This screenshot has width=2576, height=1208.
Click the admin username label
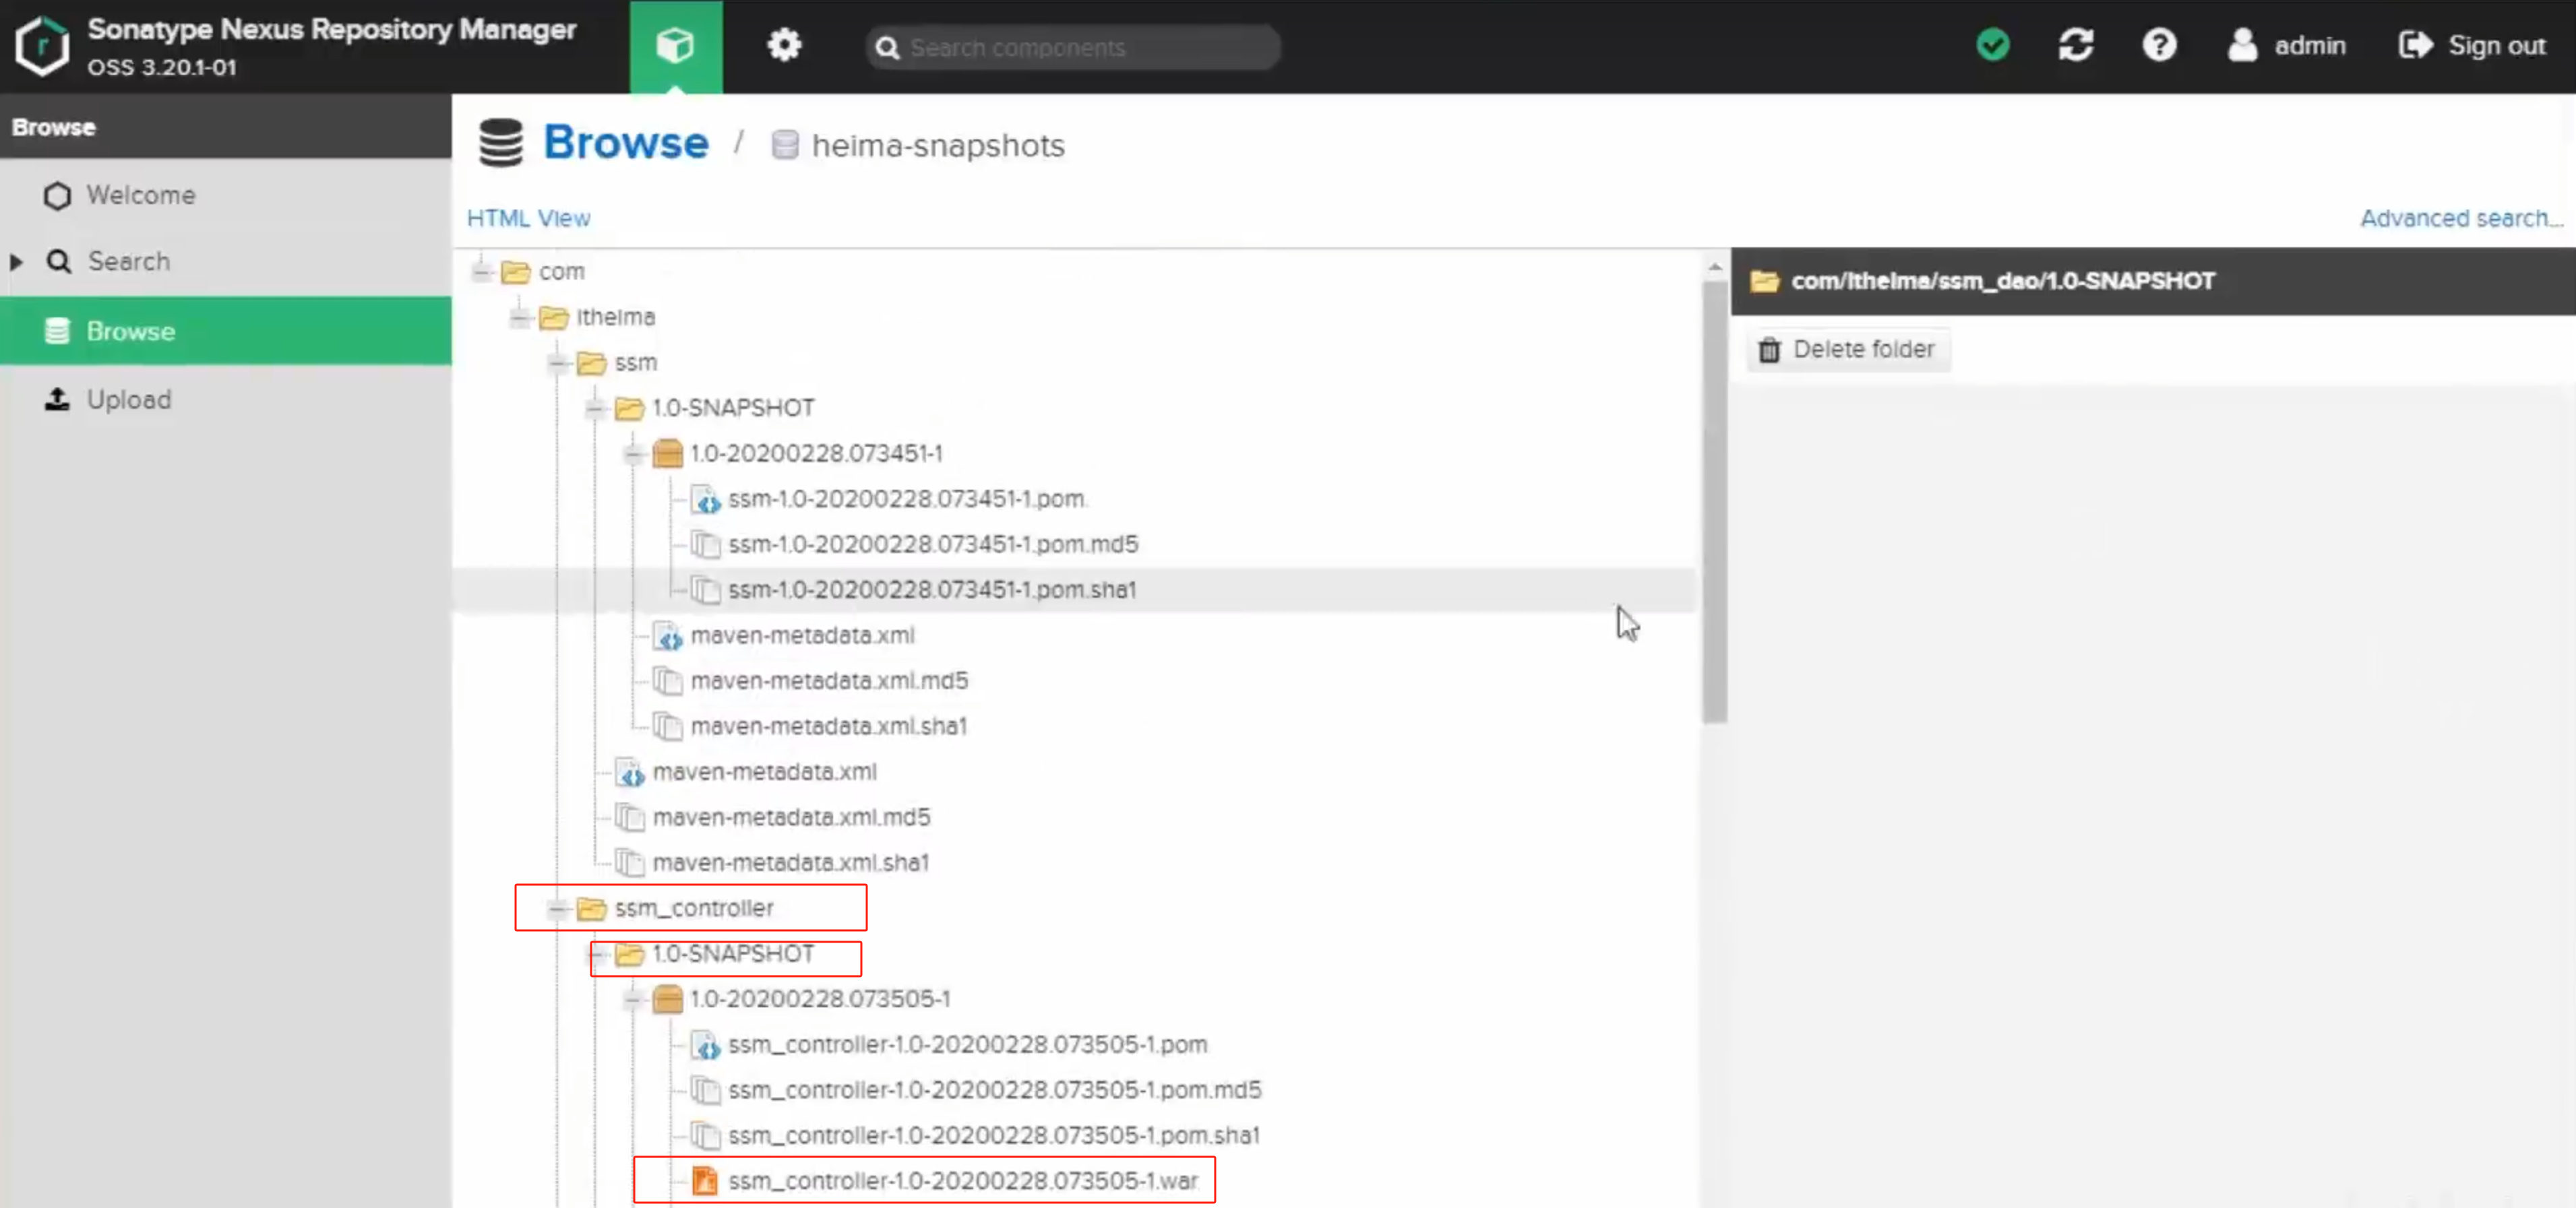click(2309, 46)
